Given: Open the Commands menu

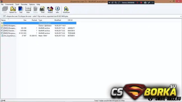Looking at the screenshot, I should pyautogui.click(x=9, y=4).
